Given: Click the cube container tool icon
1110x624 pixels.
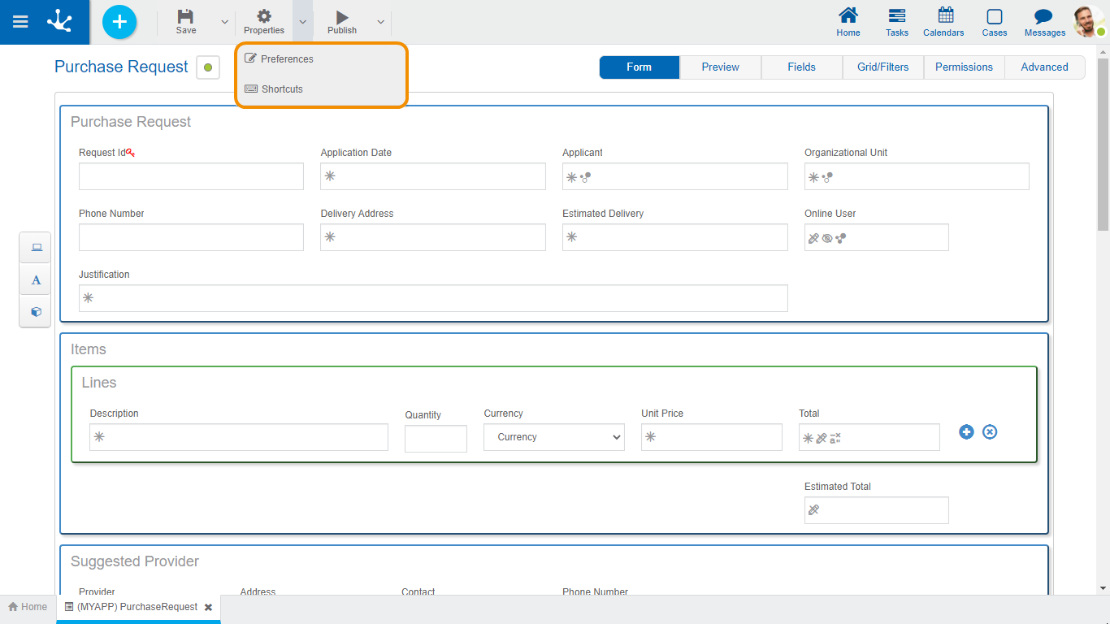Looking at the screenshot, I should click(36, 311).
